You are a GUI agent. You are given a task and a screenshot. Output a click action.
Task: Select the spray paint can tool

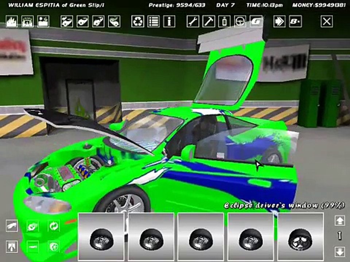pyautogui.click(x=224, y=21)
